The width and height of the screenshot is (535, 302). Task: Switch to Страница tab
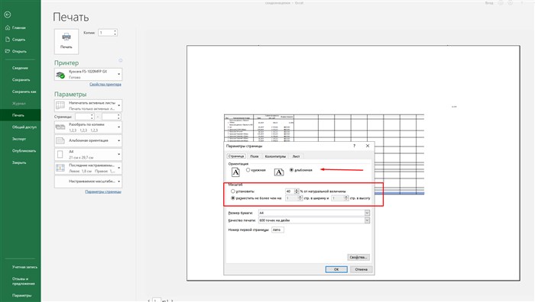coord(236,156)
